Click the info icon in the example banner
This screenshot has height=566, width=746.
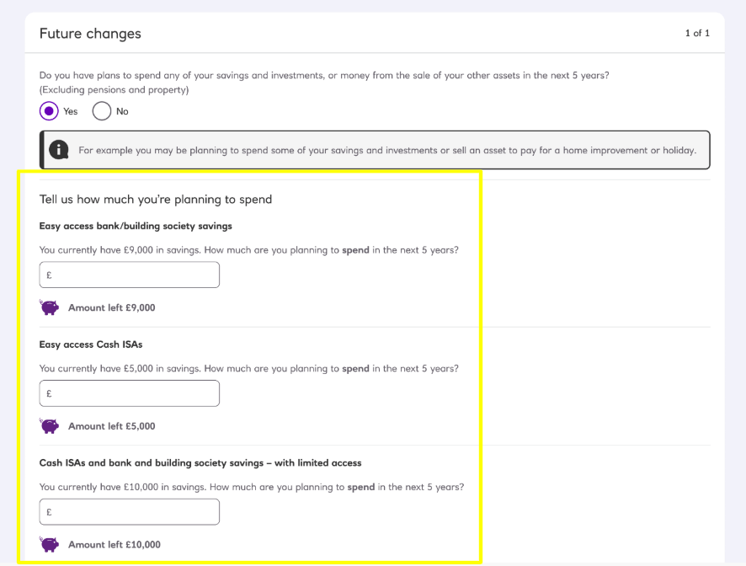click(59, 150)
